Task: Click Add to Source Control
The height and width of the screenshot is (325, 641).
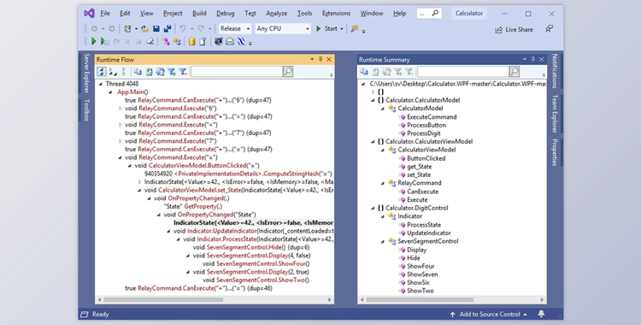Action: coord(490,314)
